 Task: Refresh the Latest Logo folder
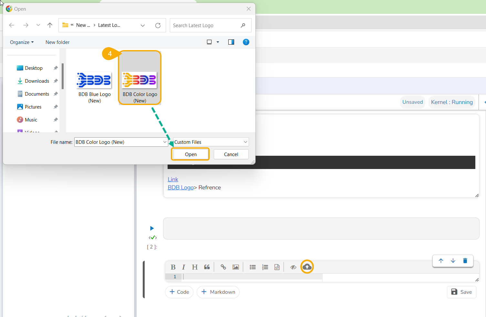point(158,25)
